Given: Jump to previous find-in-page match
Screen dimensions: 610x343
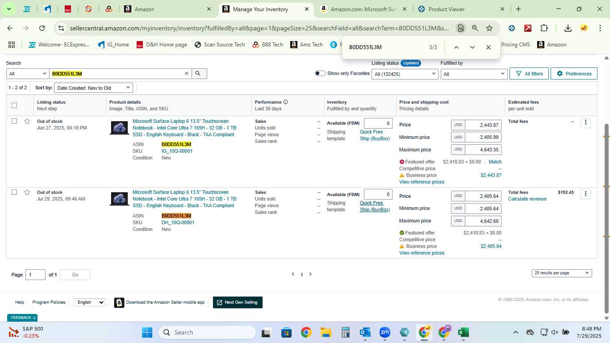Looking at the screenshot, I should [456, 47].
